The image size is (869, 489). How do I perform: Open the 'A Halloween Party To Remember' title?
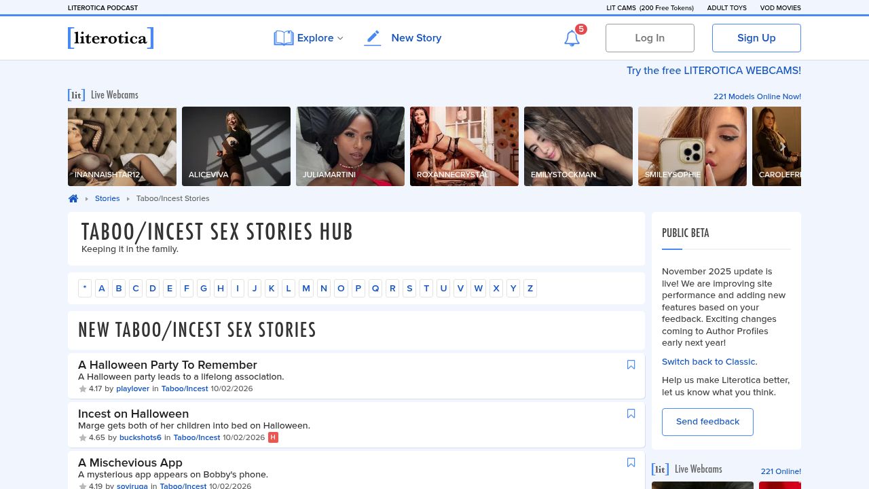point(168,365)
